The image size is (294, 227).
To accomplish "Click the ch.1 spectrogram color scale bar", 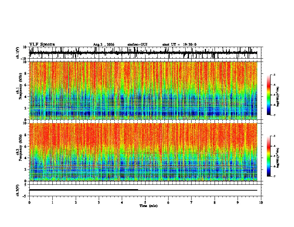I will [x=269, y=95].
